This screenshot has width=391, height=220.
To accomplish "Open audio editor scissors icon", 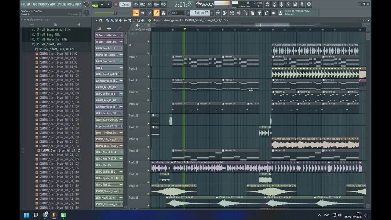I will [274, 4].
